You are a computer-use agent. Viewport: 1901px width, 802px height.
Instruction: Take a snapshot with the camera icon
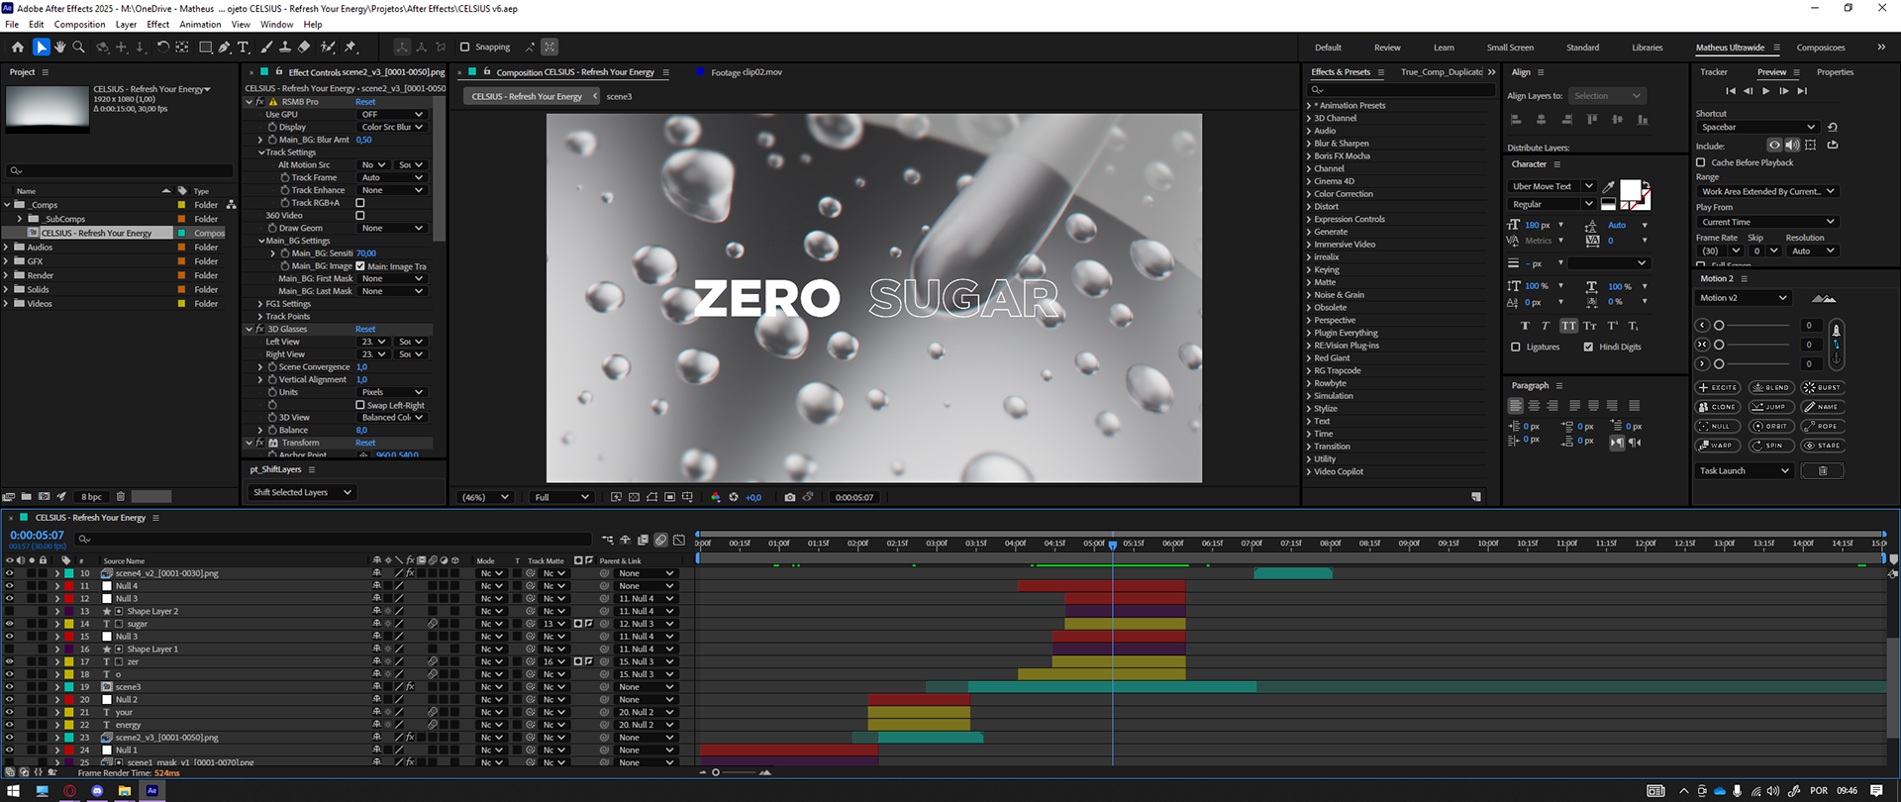tap(789, 497)
